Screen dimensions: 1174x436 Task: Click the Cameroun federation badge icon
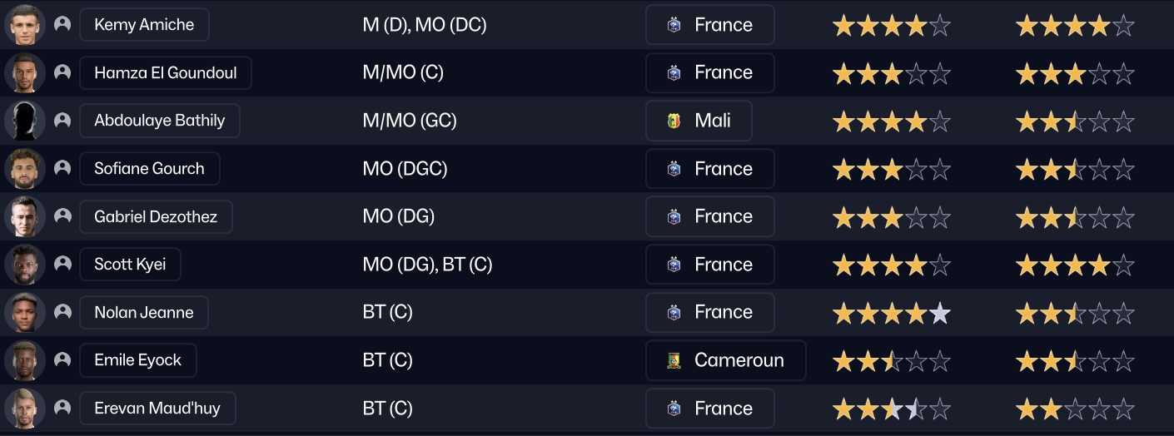674,360
